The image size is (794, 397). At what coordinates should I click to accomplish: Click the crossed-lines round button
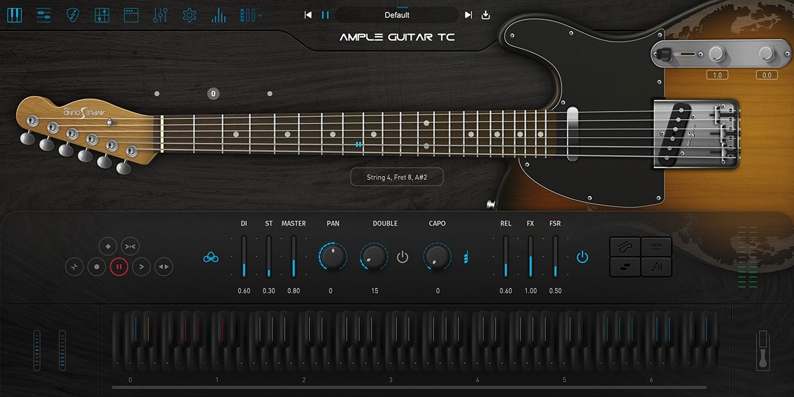point(74,267)
